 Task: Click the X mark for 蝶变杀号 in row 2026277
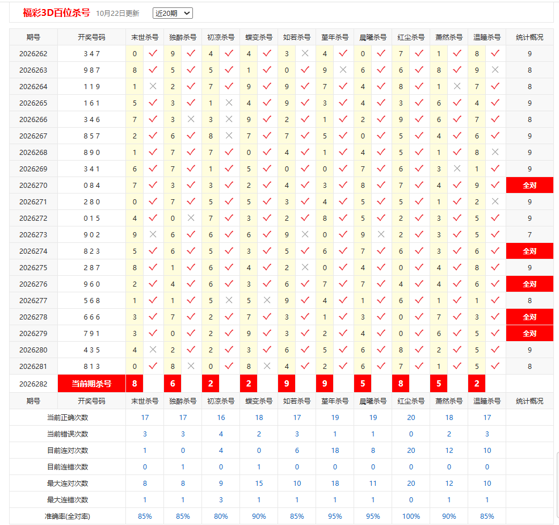[x=267, y=300]
